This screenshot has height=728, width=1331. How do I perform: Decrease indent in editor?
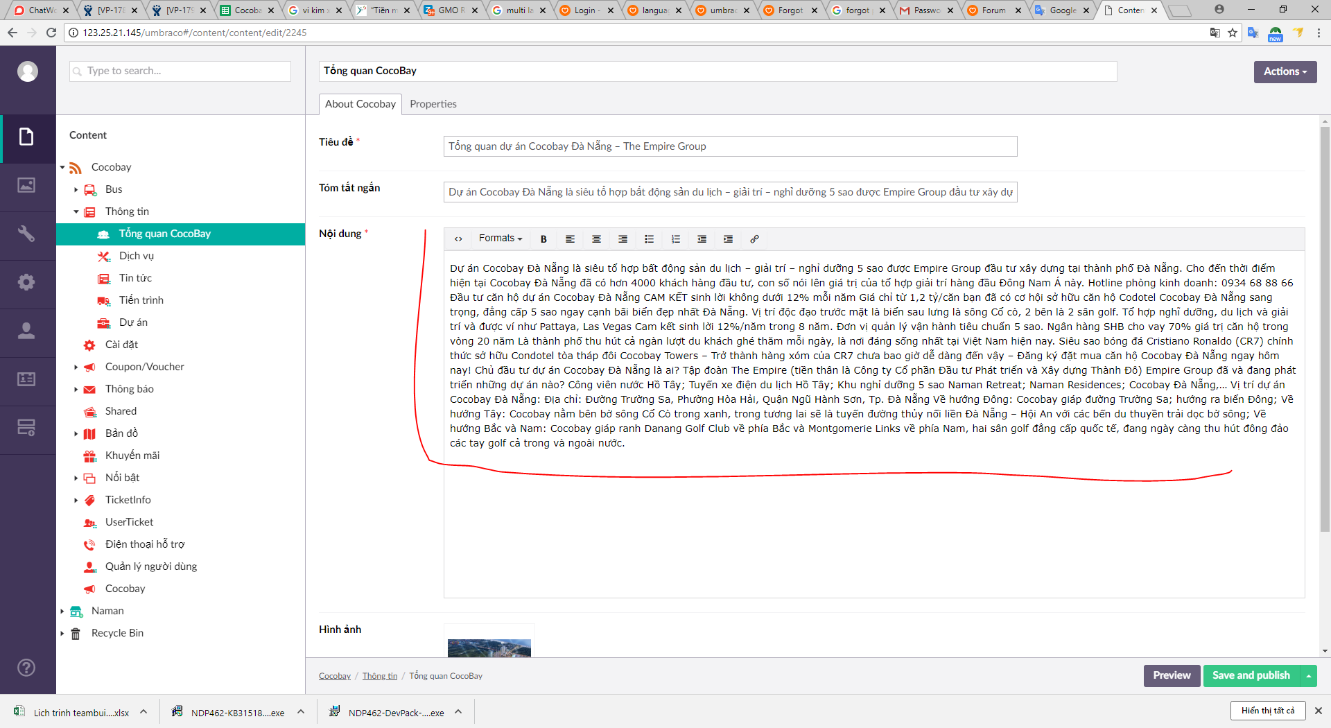(702, 239)
